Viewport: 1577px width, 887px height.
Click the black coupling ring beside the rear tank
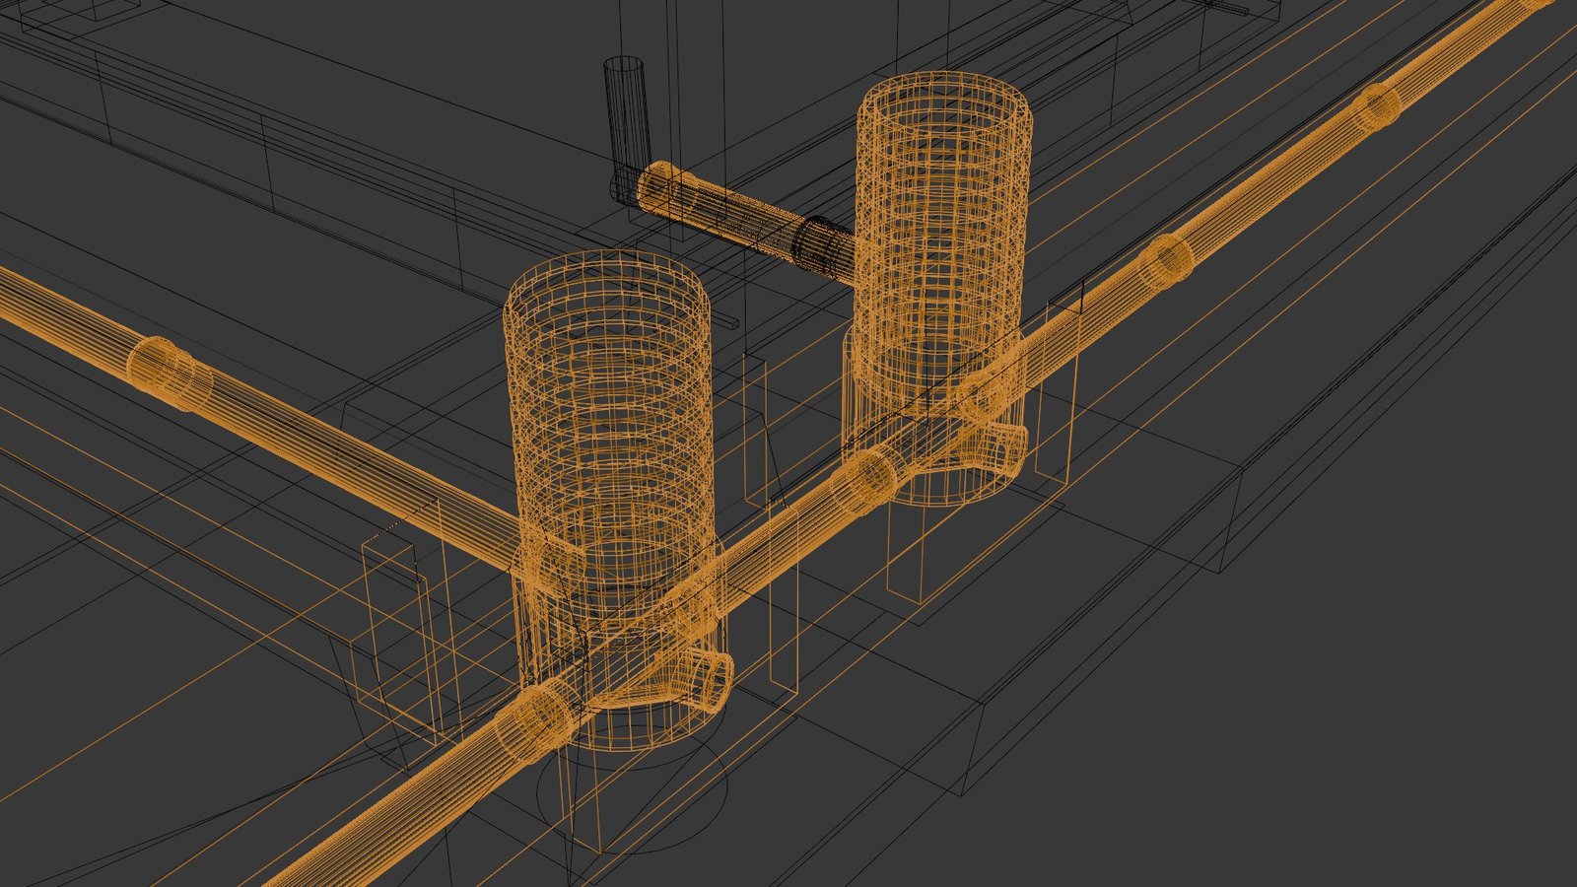[x=823, y=241]
